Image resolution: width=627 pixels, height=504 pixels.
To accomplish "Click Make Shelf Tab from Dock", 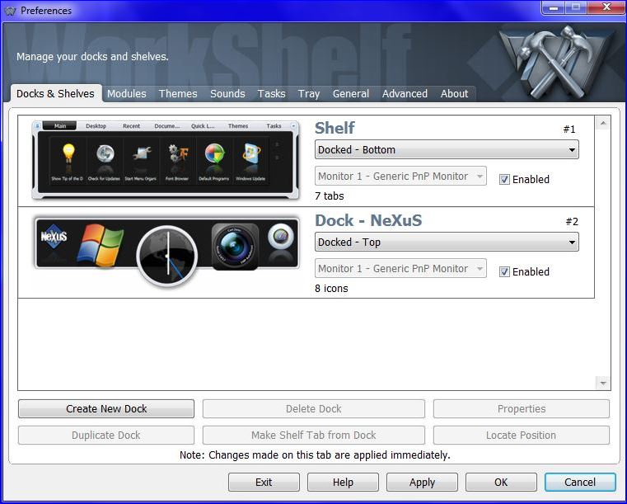I will point(313,436).
